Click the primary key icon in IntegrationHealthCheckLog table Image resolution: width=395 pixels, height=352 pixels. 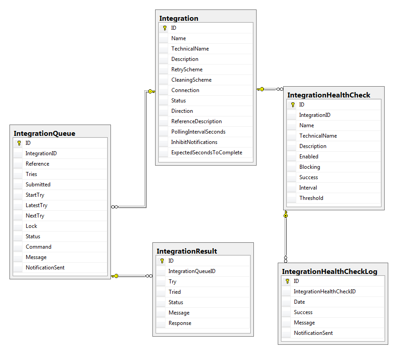click(x=287, y=281)
